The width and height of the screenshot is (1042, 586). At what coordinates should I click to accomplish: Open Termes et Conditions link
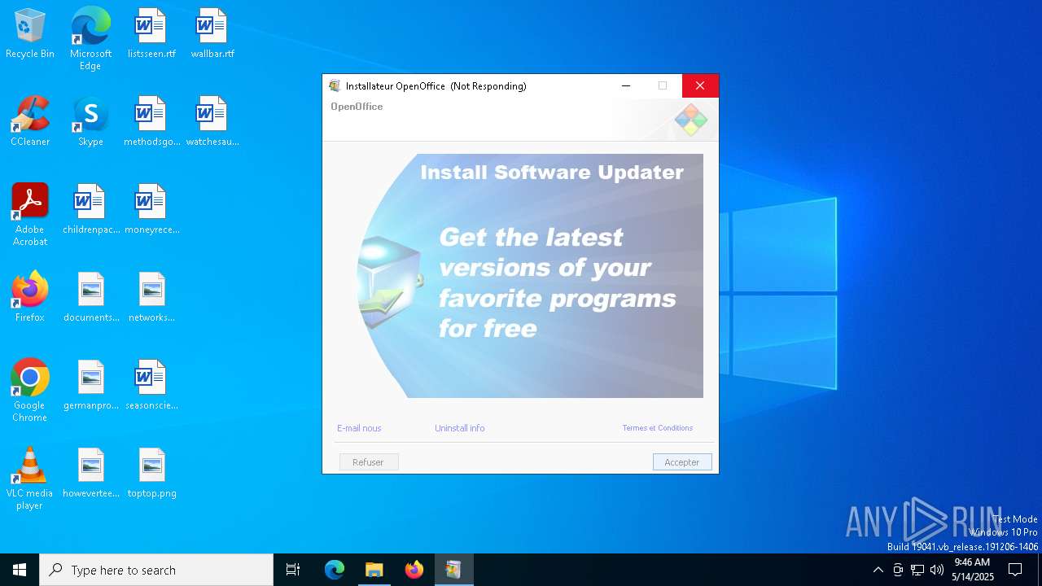point(658,428)
